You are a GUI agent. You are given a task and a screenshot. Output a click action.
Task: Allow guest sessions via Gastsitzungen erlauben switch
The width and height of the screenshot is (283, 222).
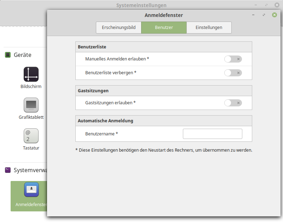[x=233, y=103]
